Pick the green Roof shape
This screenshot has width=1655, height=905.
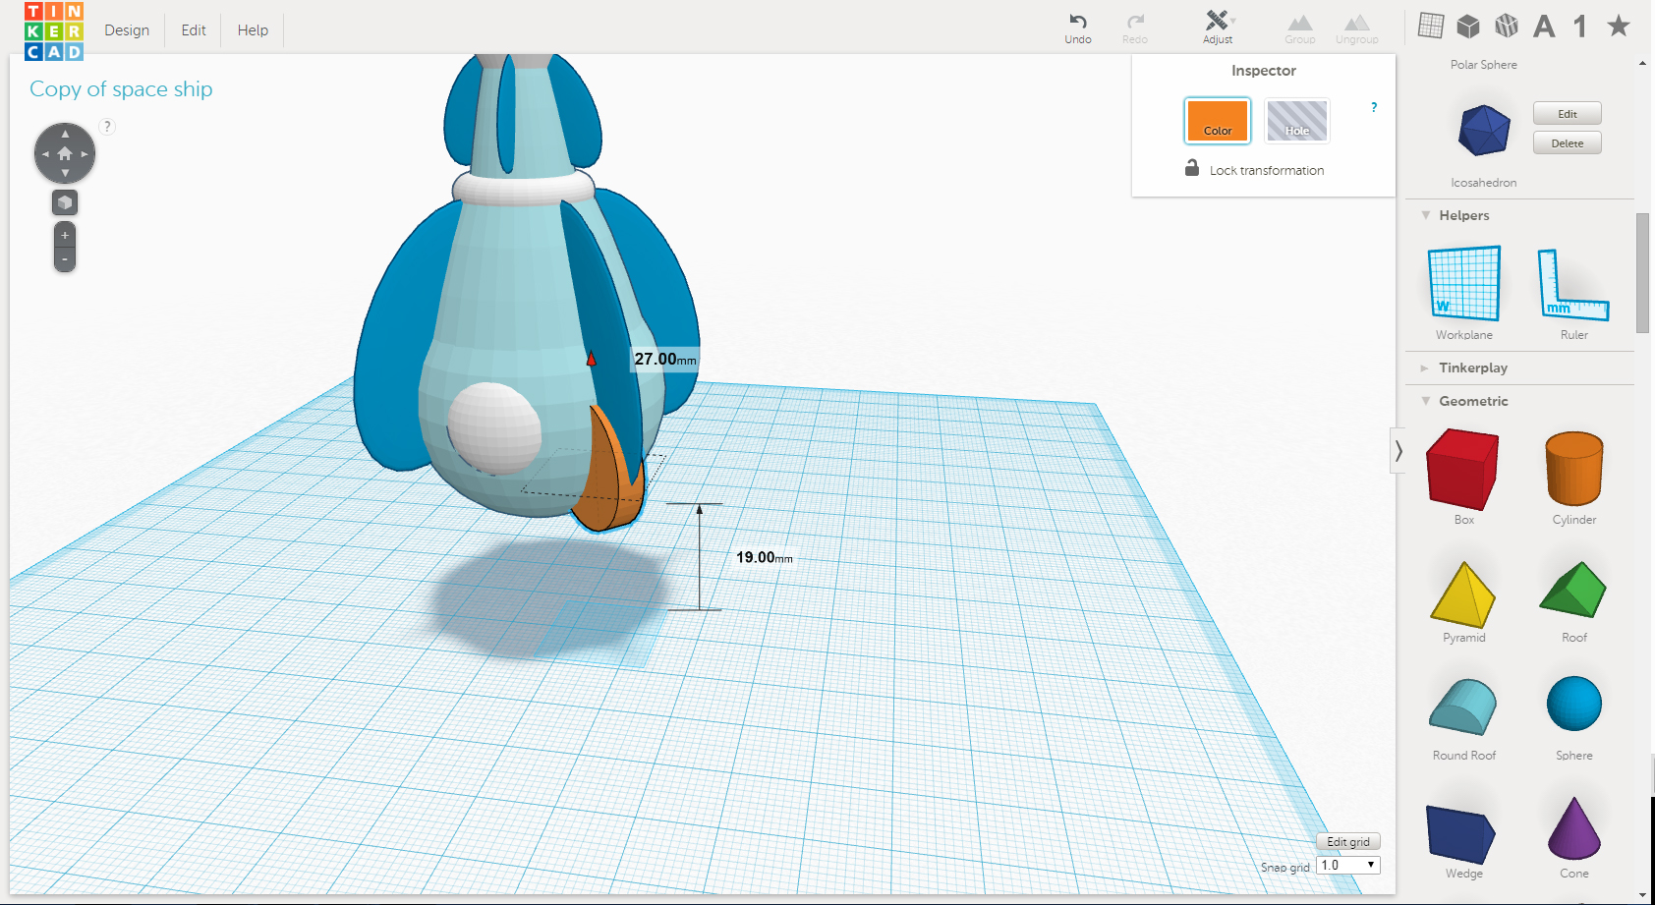[1573, 590]
